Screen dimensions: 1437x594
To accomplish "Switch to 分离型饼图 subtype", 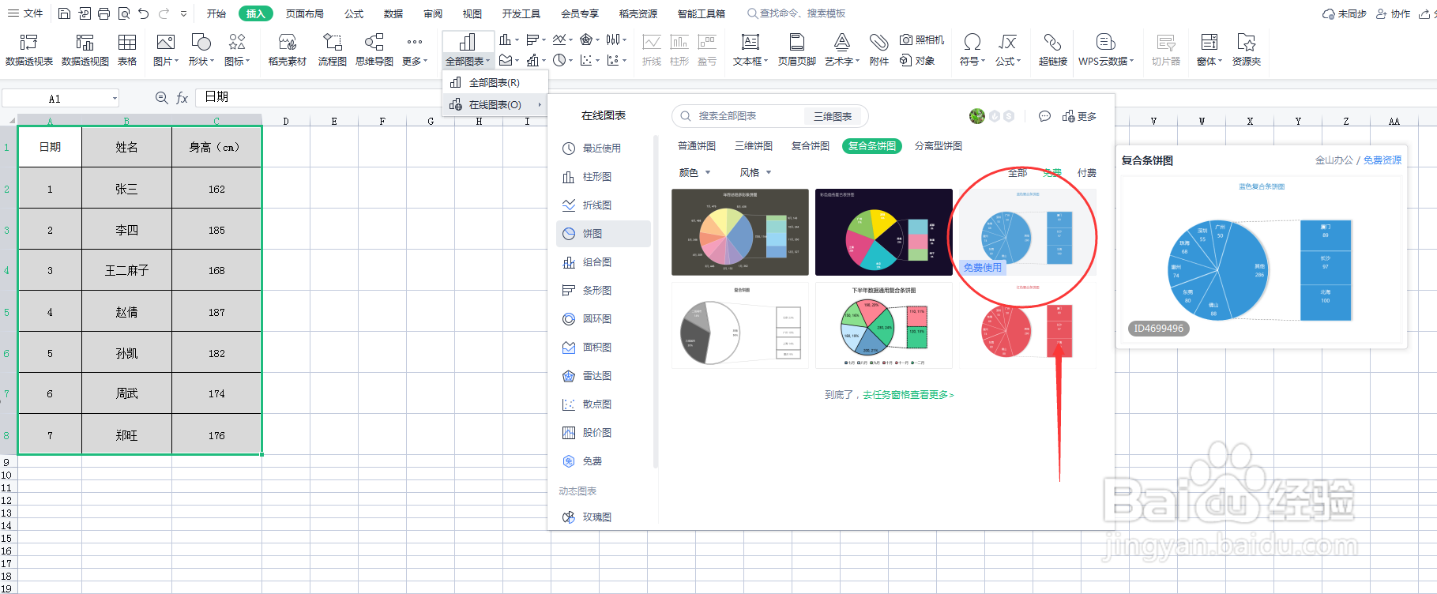I will click(x=939, y=146).
